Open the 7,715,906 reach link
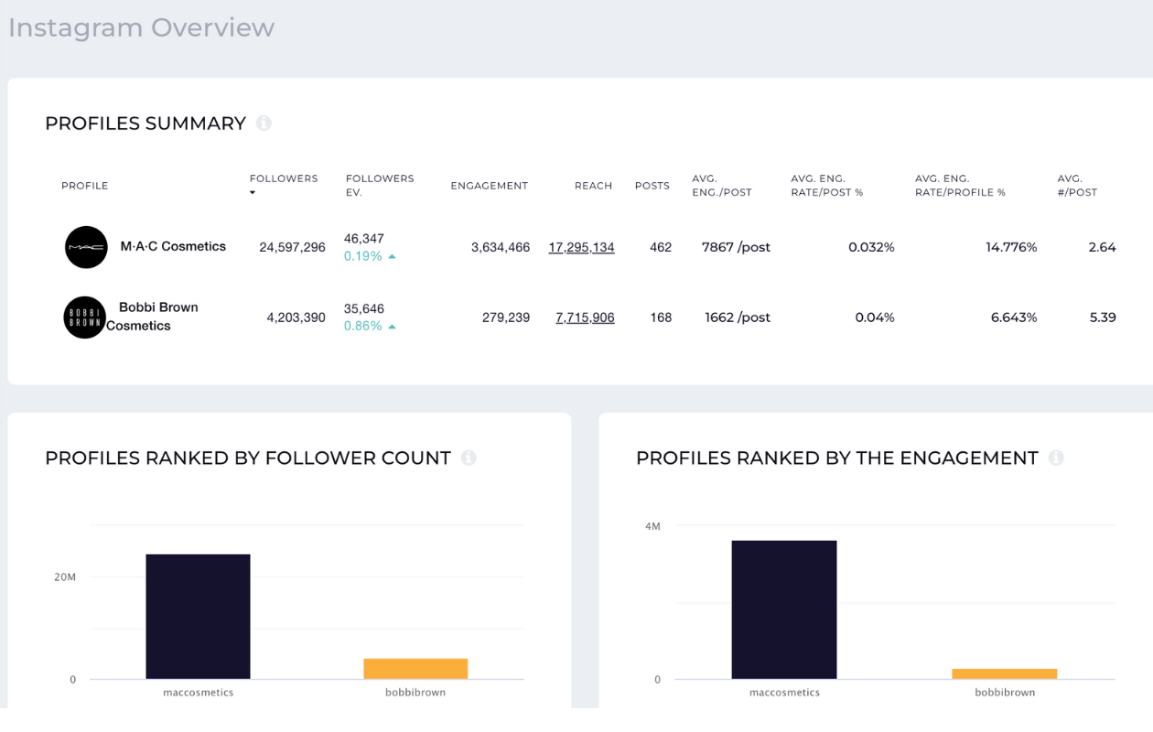 point(585,318)
